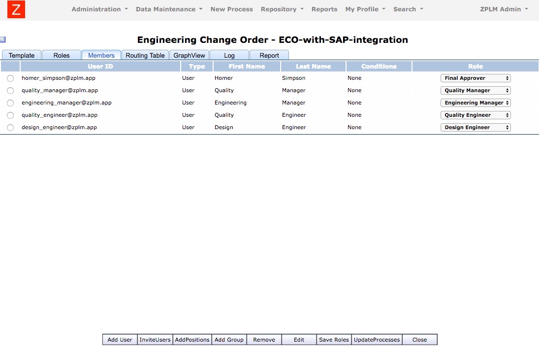Change the Engineering Manager role selector
This screenshot has height=350, width=539.
(475, 103)
